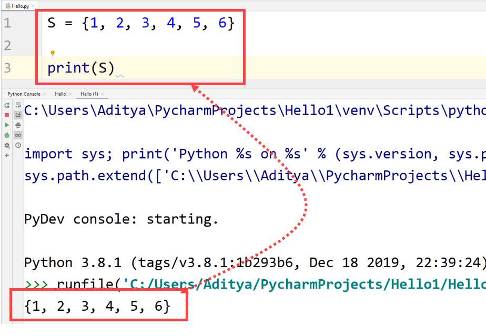Toggle soft-wrap for console output
This screenshot has width=486, height=336.
click(x=18, y=106)
